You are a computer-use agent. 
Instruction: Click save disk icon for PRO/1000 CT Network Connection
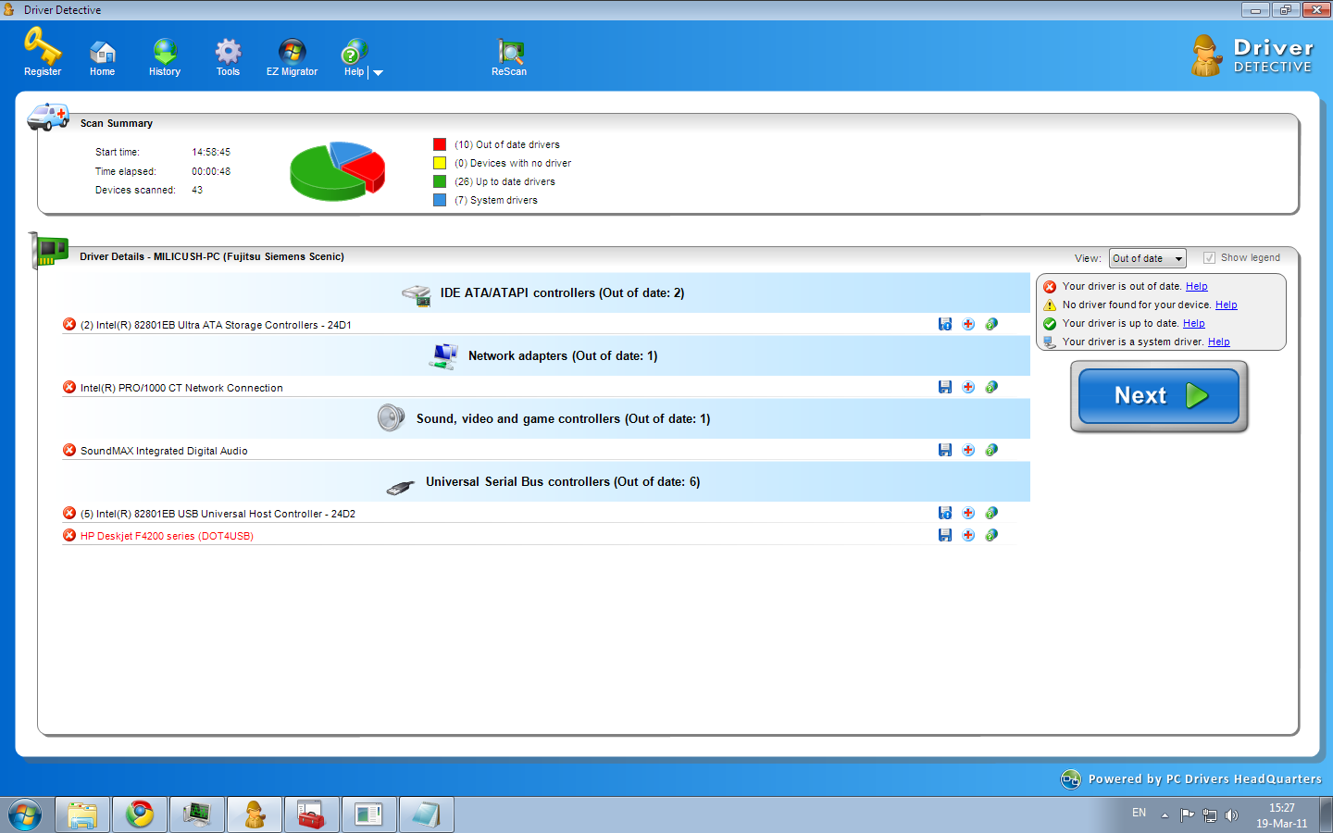pyautogui.click(x=945, y=387)
